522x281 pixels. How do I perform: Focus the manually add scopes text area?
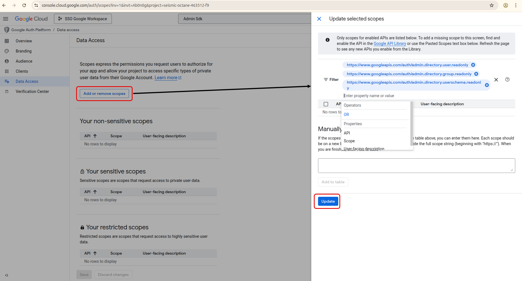(x=416, y=166)
